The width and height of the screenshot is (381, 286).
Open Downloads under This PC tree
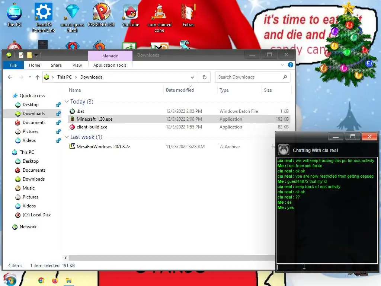[x=33, y=179]
